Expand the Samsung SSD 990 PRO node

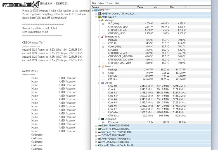[x=96, y=132]
